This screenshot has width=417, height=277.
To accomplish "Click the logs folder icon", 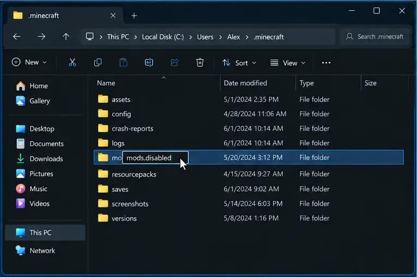I will (x=103, y=143).
